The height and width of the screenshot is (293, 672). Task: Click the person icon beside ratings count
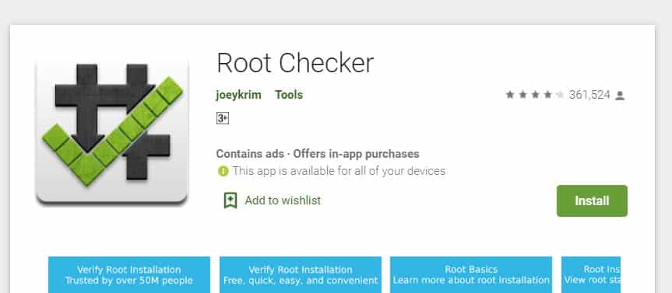click(620, 96)
